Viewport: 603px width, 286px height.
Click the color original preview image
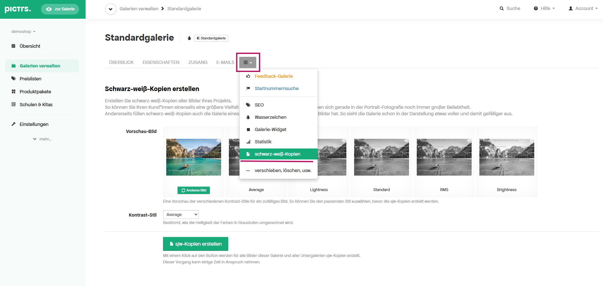coord(194,157)
